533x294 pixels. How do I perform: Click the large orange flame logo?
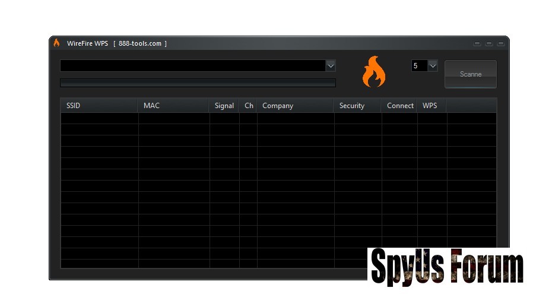click(x=373, y=72)
